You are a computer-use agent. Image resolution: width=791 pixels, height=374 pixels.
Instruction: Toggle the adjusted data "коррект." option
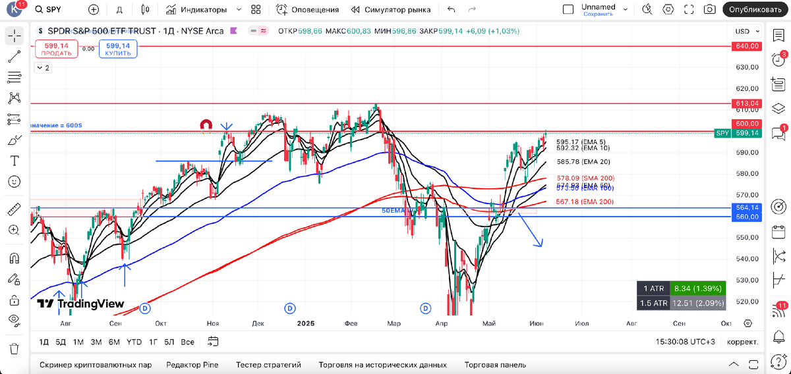(742, 342)
